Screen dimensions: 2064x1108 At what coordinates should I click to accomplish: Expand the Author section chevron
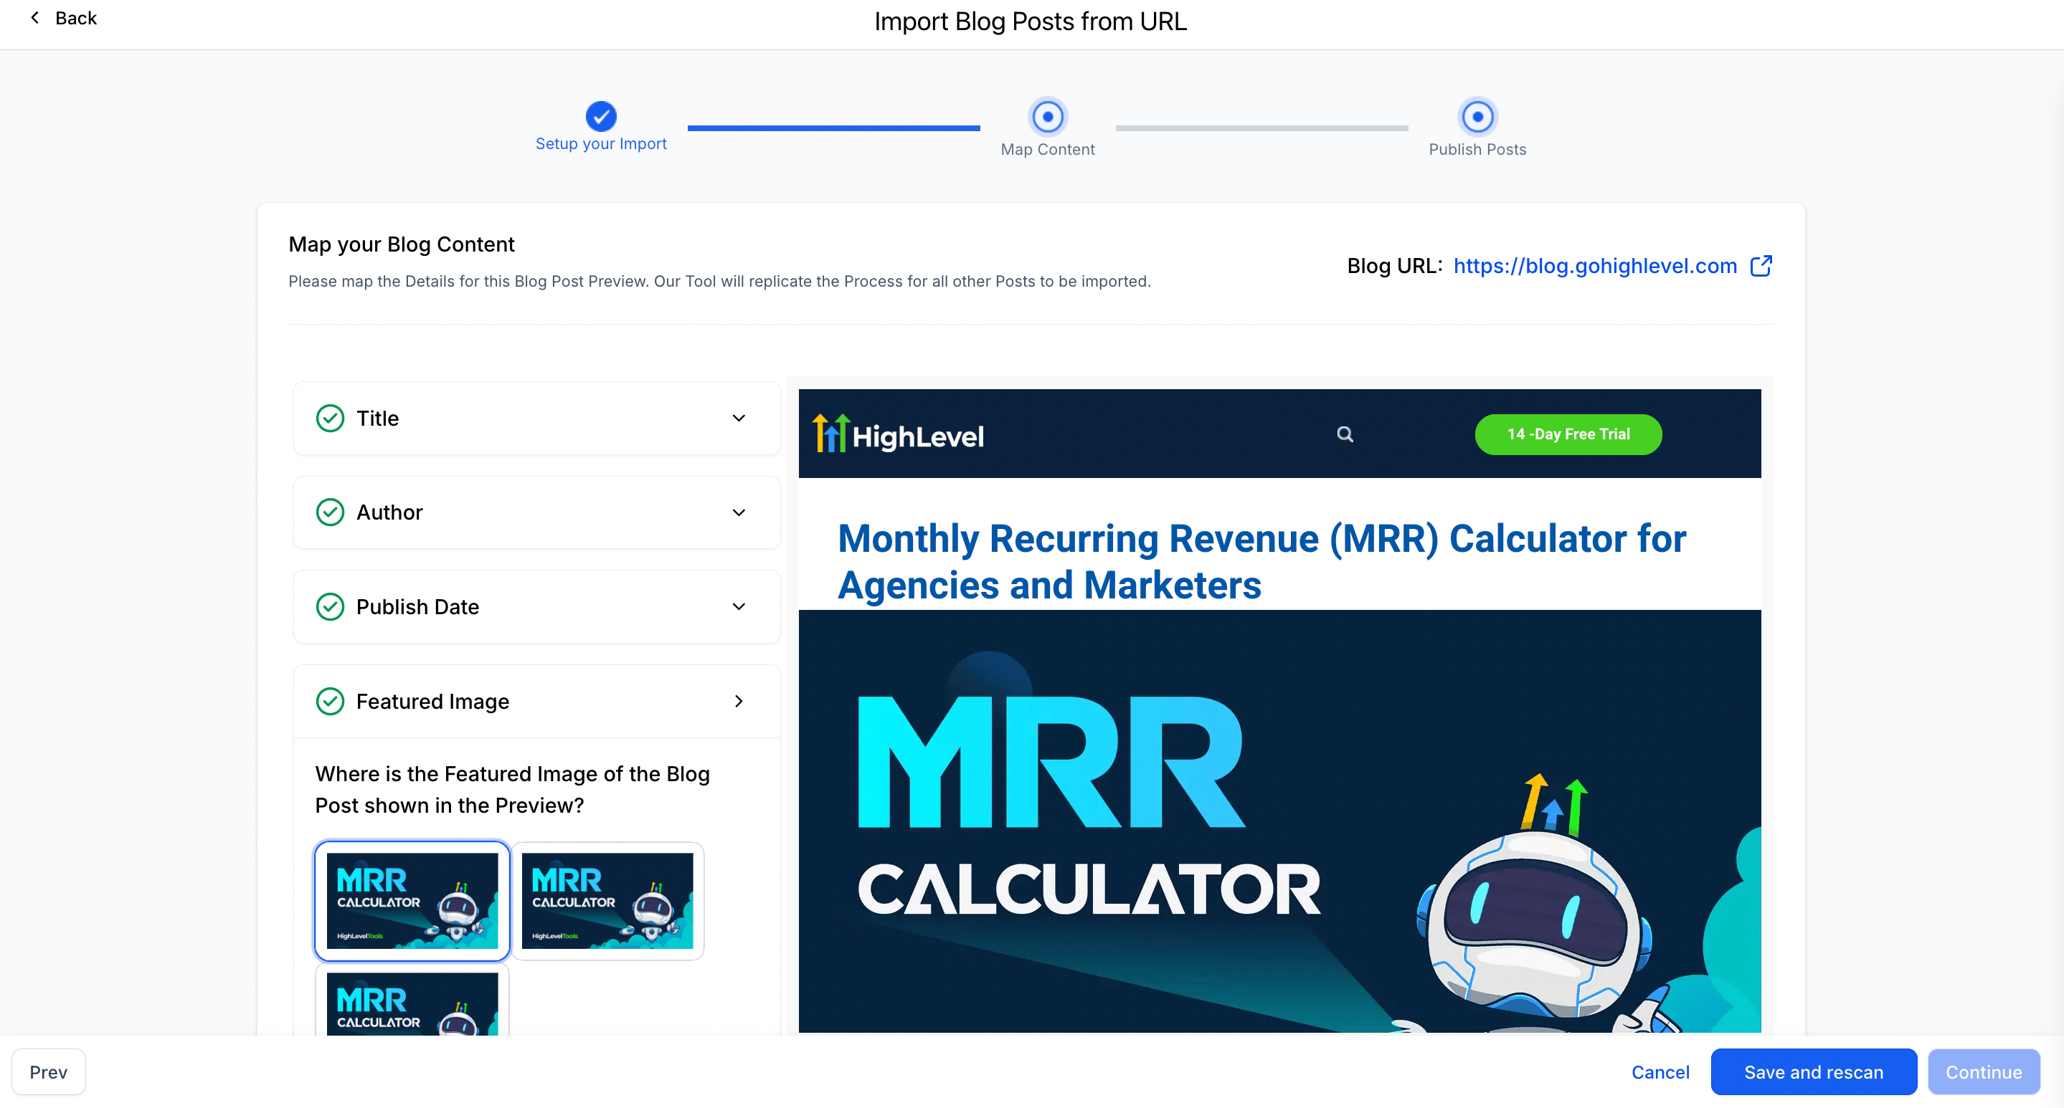739,512
